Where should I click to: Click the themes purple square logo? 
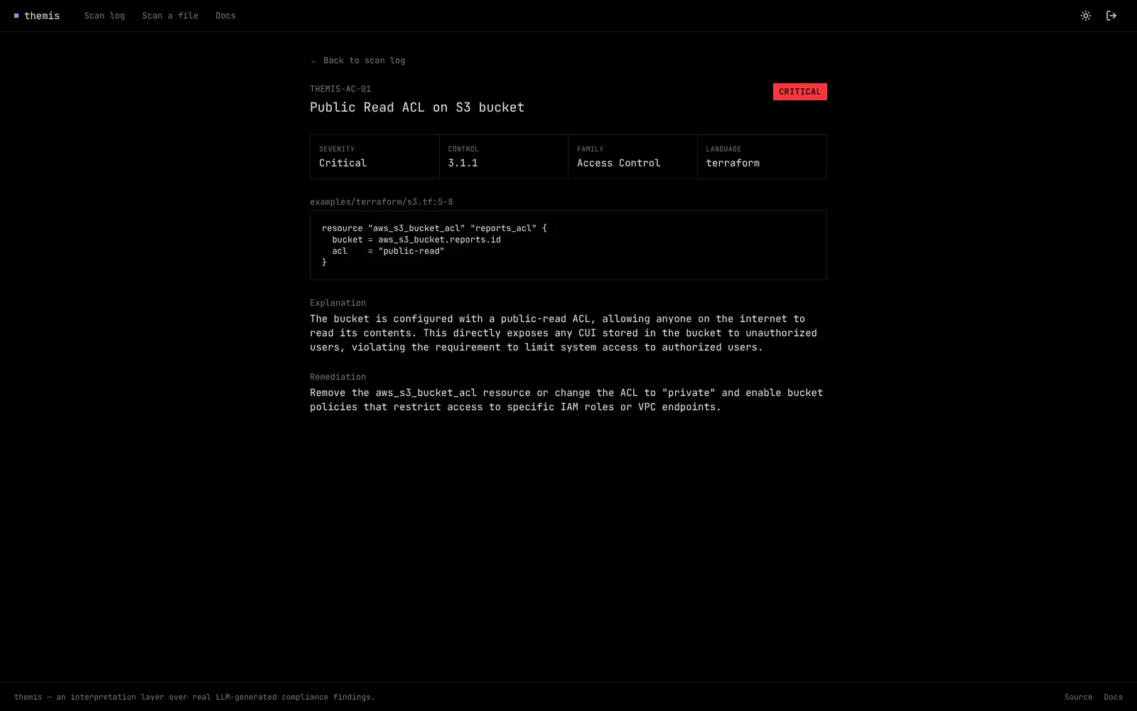pyautogui.click(x=16, y=16)
